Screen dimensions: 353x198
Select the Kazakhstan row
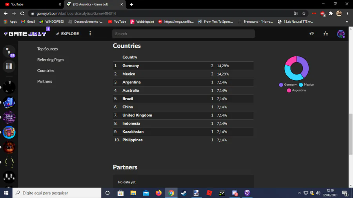coord(183,132)
